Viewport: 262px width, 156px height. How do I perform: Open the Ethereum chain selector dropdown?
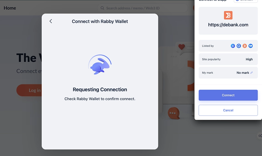coord(246,1)
